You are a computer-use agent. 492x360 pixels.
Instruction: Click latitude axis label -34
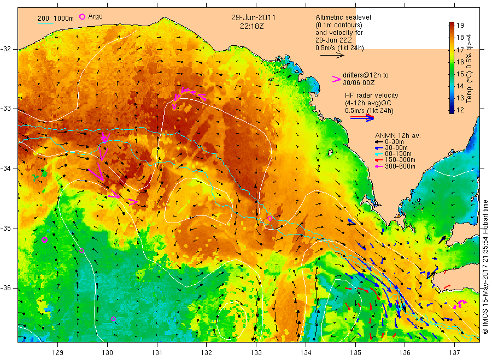[5, 169]
